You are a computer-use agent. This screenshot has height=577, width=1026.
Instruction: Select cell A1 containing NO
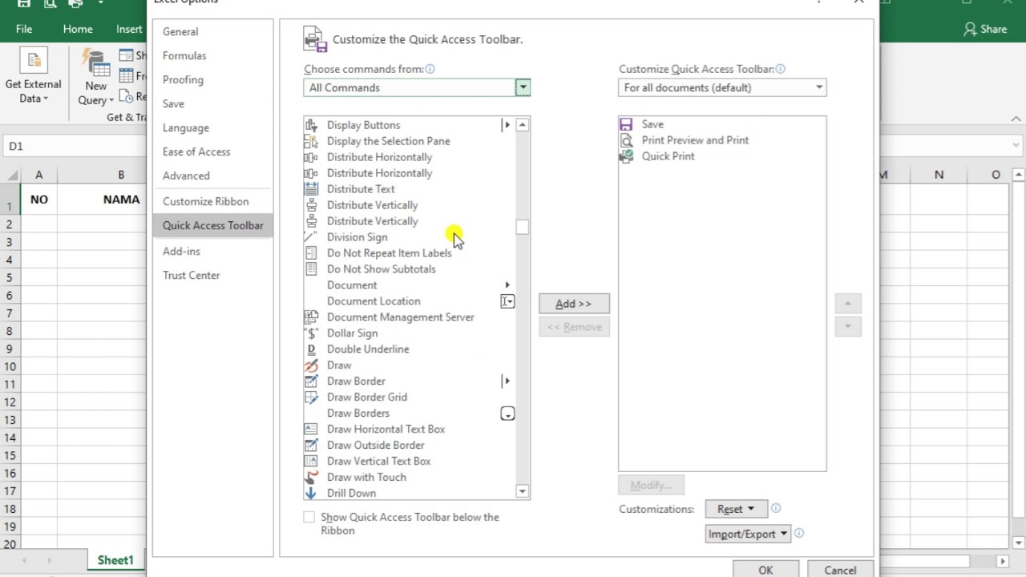pyautogui.click(x=38, y=200)
